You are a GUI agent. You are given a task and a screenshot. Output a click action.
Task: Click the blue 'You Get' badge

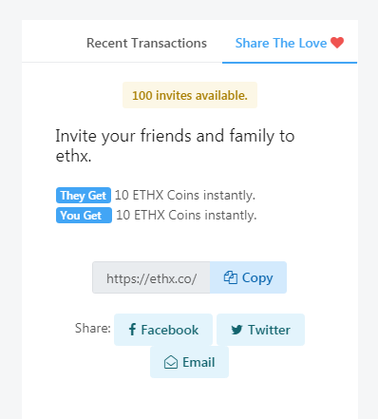pos(84,216)
